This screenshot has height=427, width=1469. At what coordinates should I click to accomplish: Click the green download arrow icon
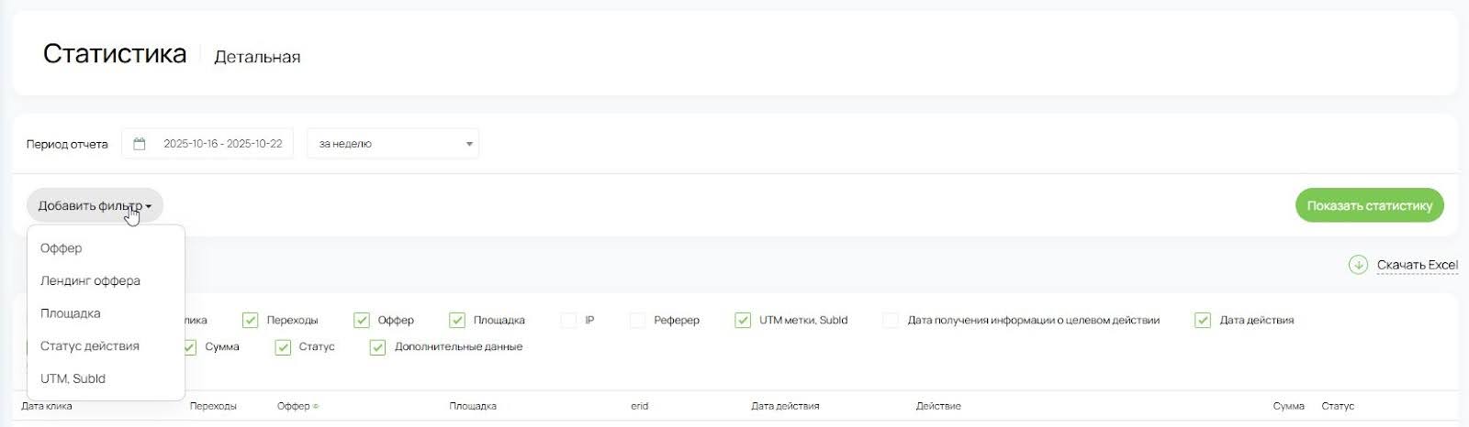[x=1358, y=265]
